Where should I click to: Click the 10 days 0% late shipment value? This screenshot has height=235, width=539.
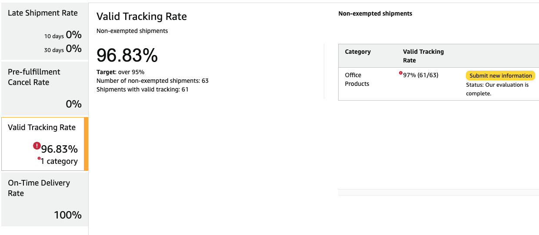tap(63, 35)
